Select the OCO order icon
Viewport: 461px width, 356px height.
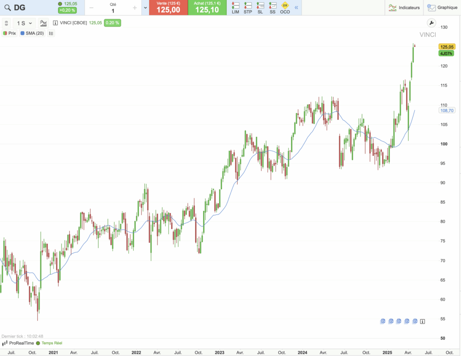[x=285, y=8]
